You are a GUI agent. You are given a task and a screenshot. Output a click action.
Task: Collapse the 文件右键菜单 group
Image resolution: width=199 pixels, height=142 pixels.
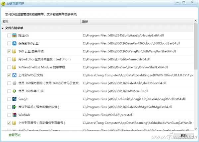pos(3,28)
